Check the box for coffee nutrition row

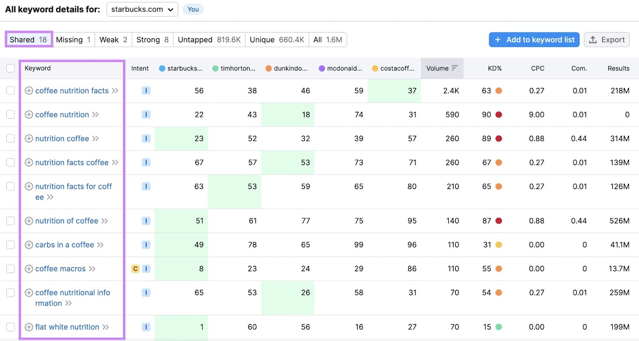(x=11, y=115)
